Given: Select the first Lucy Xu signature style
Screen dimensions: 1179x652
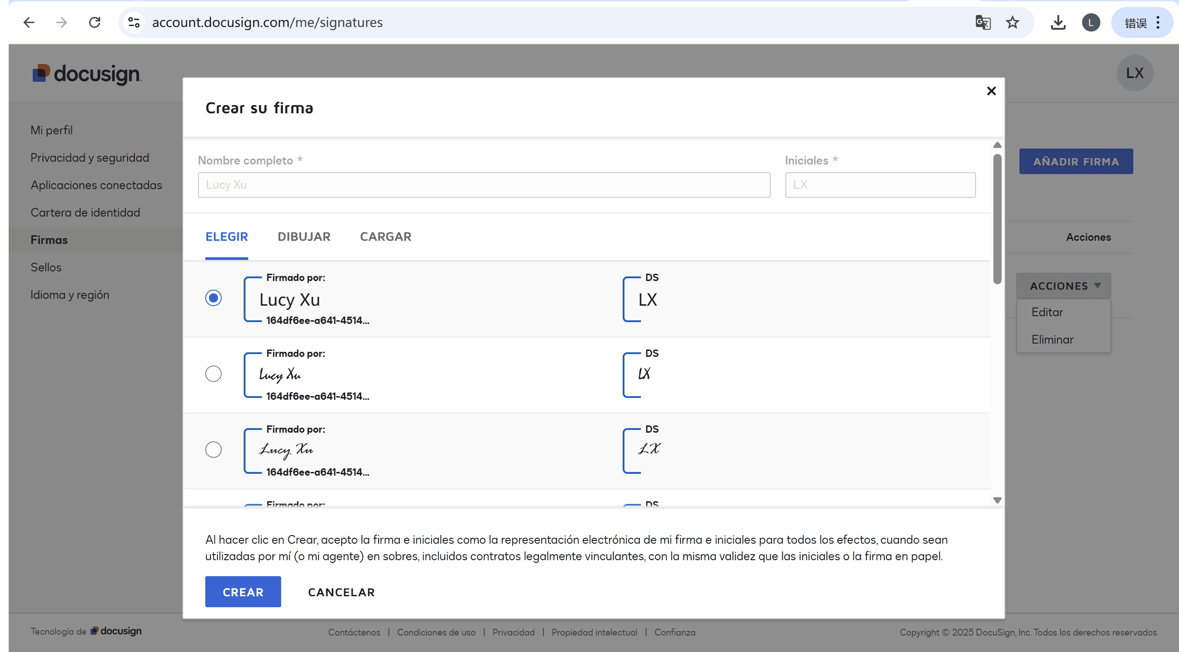Looking at the screenshot, I should point(213,298).
